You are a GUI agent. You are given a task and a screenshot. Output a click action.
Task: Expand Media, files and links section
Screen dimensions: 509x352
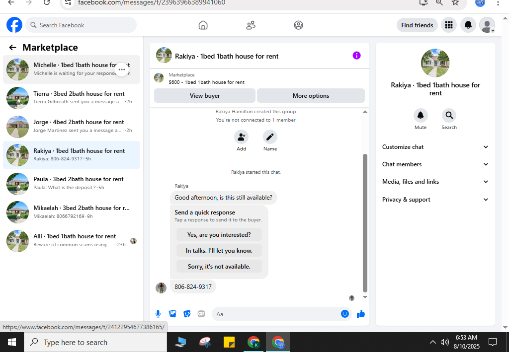pyautogui.click(x=435, y=182)
